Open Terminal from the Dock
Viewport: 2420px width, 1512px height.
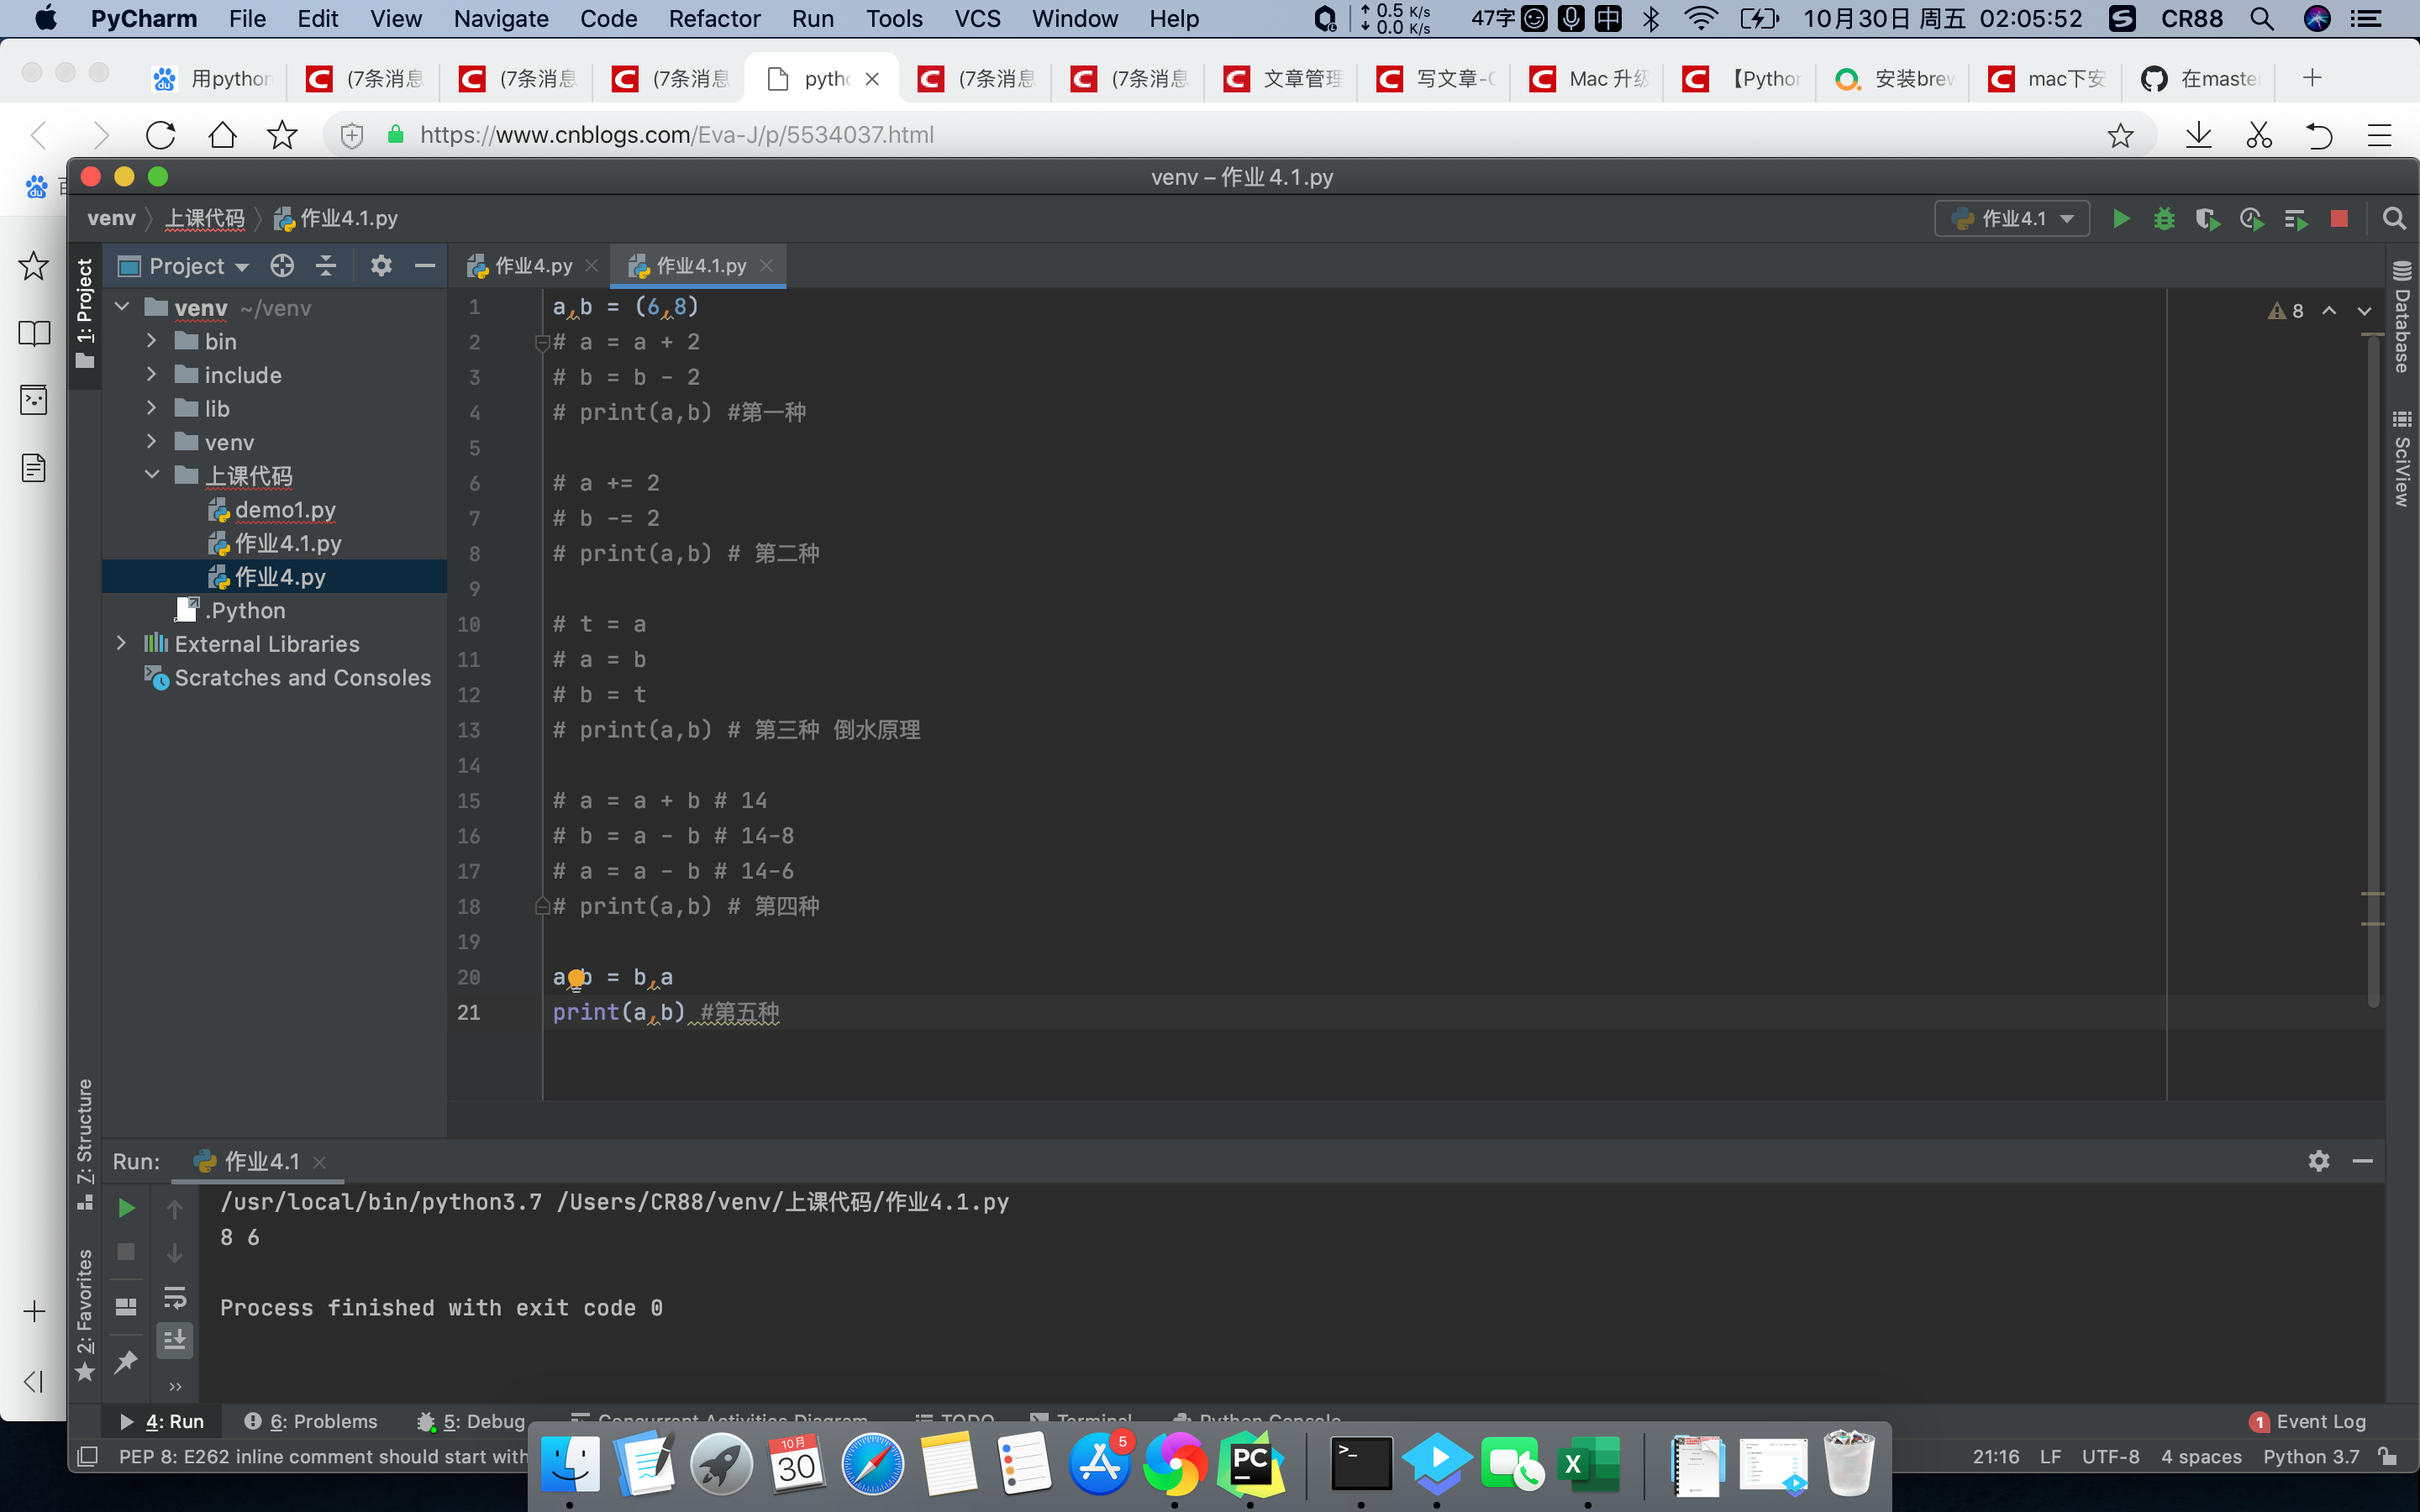1361,1464
